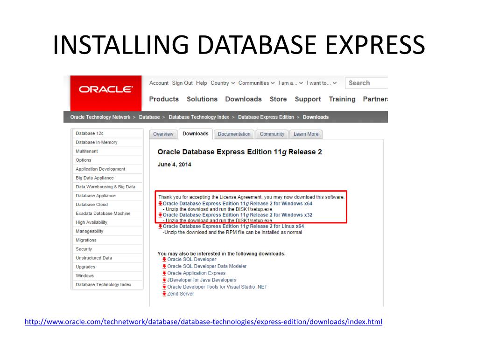
Task: Go to Database Express Edition breadcrumb
Action: pos(266,117)
